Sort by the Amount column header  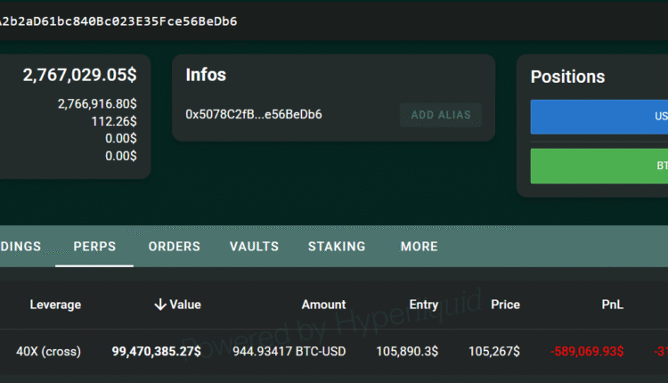[323, 305]
